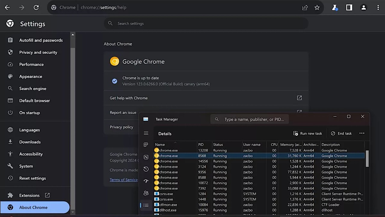
Task: Open Get help with Chrome
Action: pos(206,98)
